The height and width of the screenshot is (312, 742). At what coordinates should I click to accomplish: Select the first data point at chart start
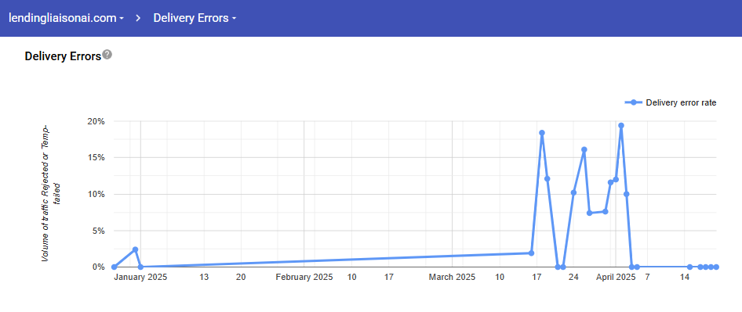(114, 267)
